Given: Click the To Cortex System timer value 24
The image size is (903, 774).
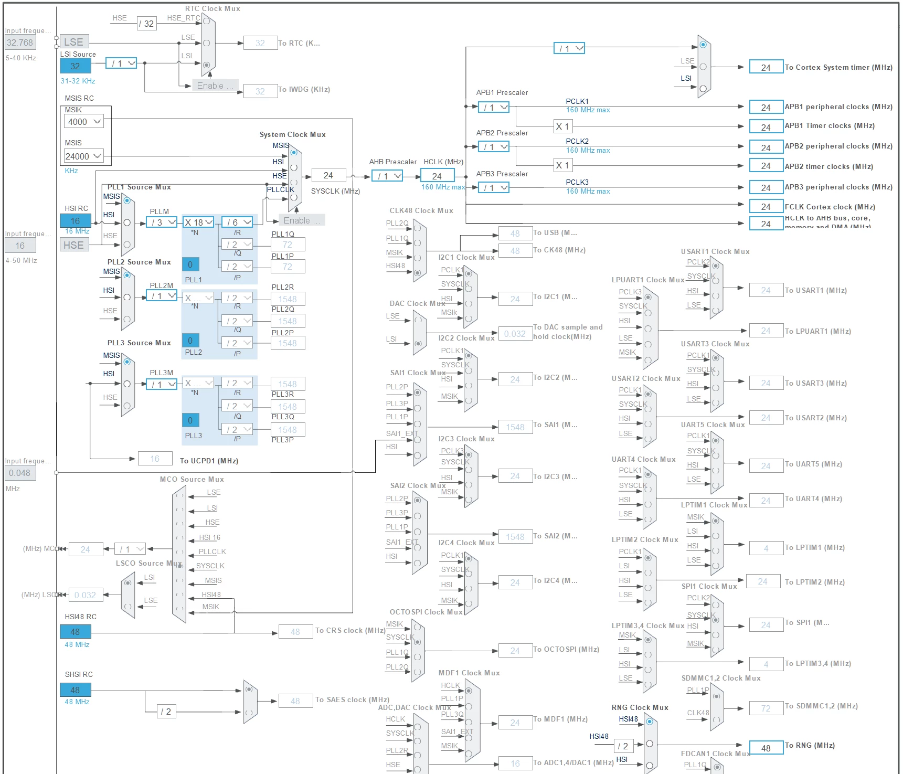Looking at the screenshot, I should click(x=766, y=67).
